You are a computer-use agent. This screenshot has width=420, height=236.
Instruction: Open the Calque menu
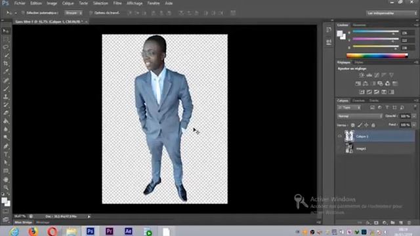[68, 3]
